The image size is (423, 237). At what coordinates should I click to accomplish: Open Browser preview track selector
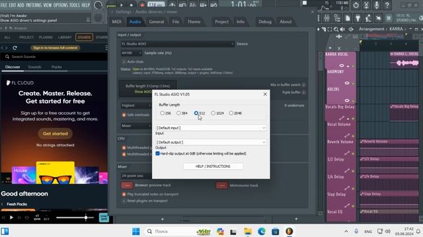(x=127, y=185)
